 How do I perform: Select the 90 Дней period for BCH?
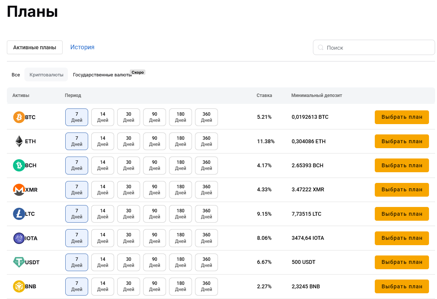[155, 165]
